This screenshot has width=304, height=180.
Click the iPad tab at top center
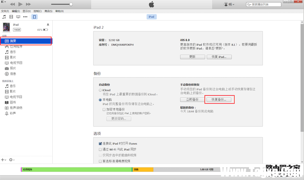(151, 17)
